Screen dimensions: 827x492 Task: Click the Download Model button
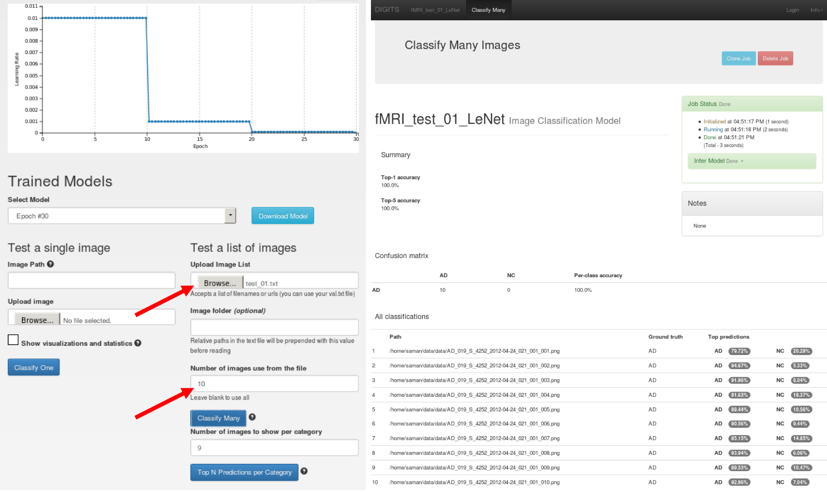[283, 216]
